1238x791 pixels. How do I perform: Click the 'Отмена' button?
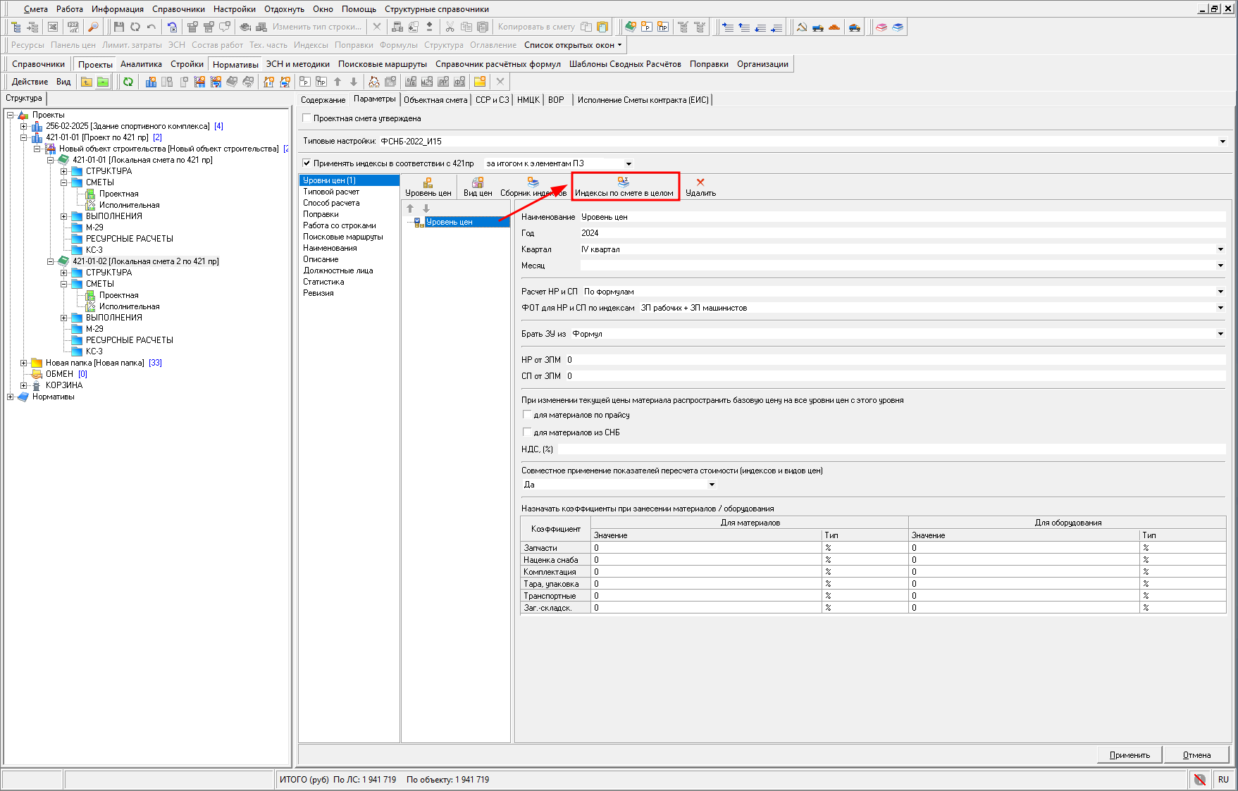tap(1196, 755)
